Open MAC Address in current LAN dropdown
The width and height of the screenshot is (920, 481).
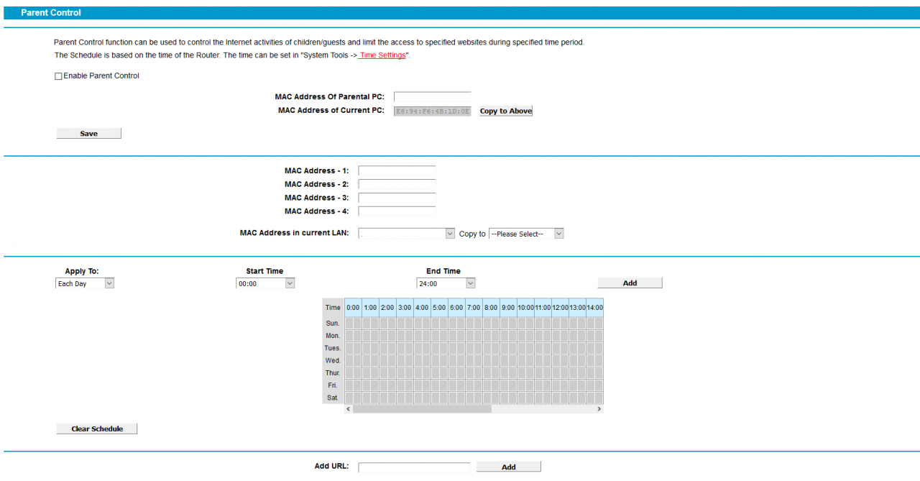pos(407,234)
